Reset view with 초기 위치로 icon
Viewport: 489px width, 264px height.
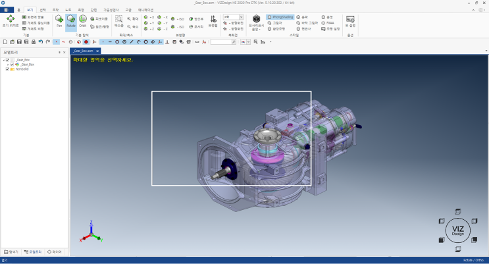click(x=11, y=21)
